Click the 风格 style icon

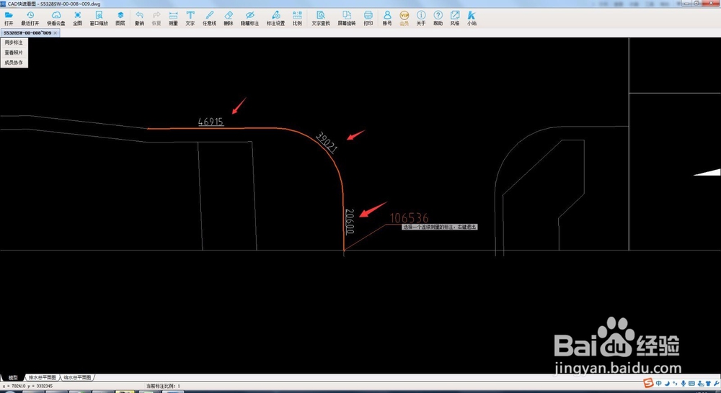[455, 19]
